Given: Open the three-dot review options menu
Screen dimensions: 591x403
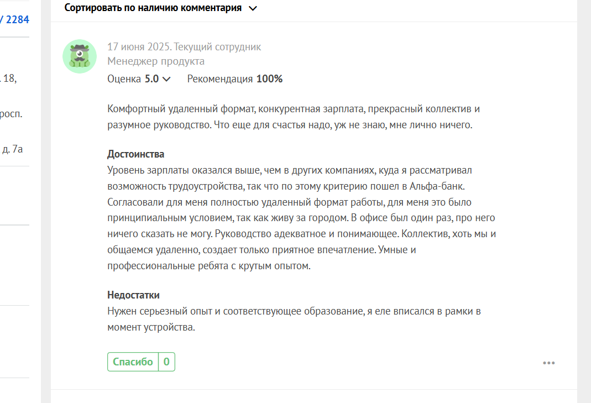Looking at the screenshot, I should pos(549,363).
